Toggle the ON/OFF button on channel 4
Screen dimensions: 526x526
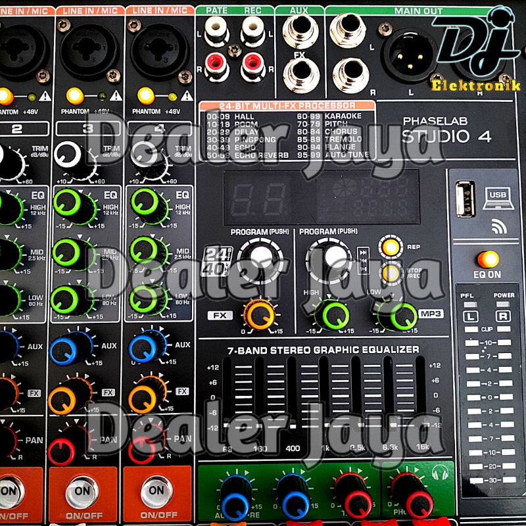tap(156, 491)
